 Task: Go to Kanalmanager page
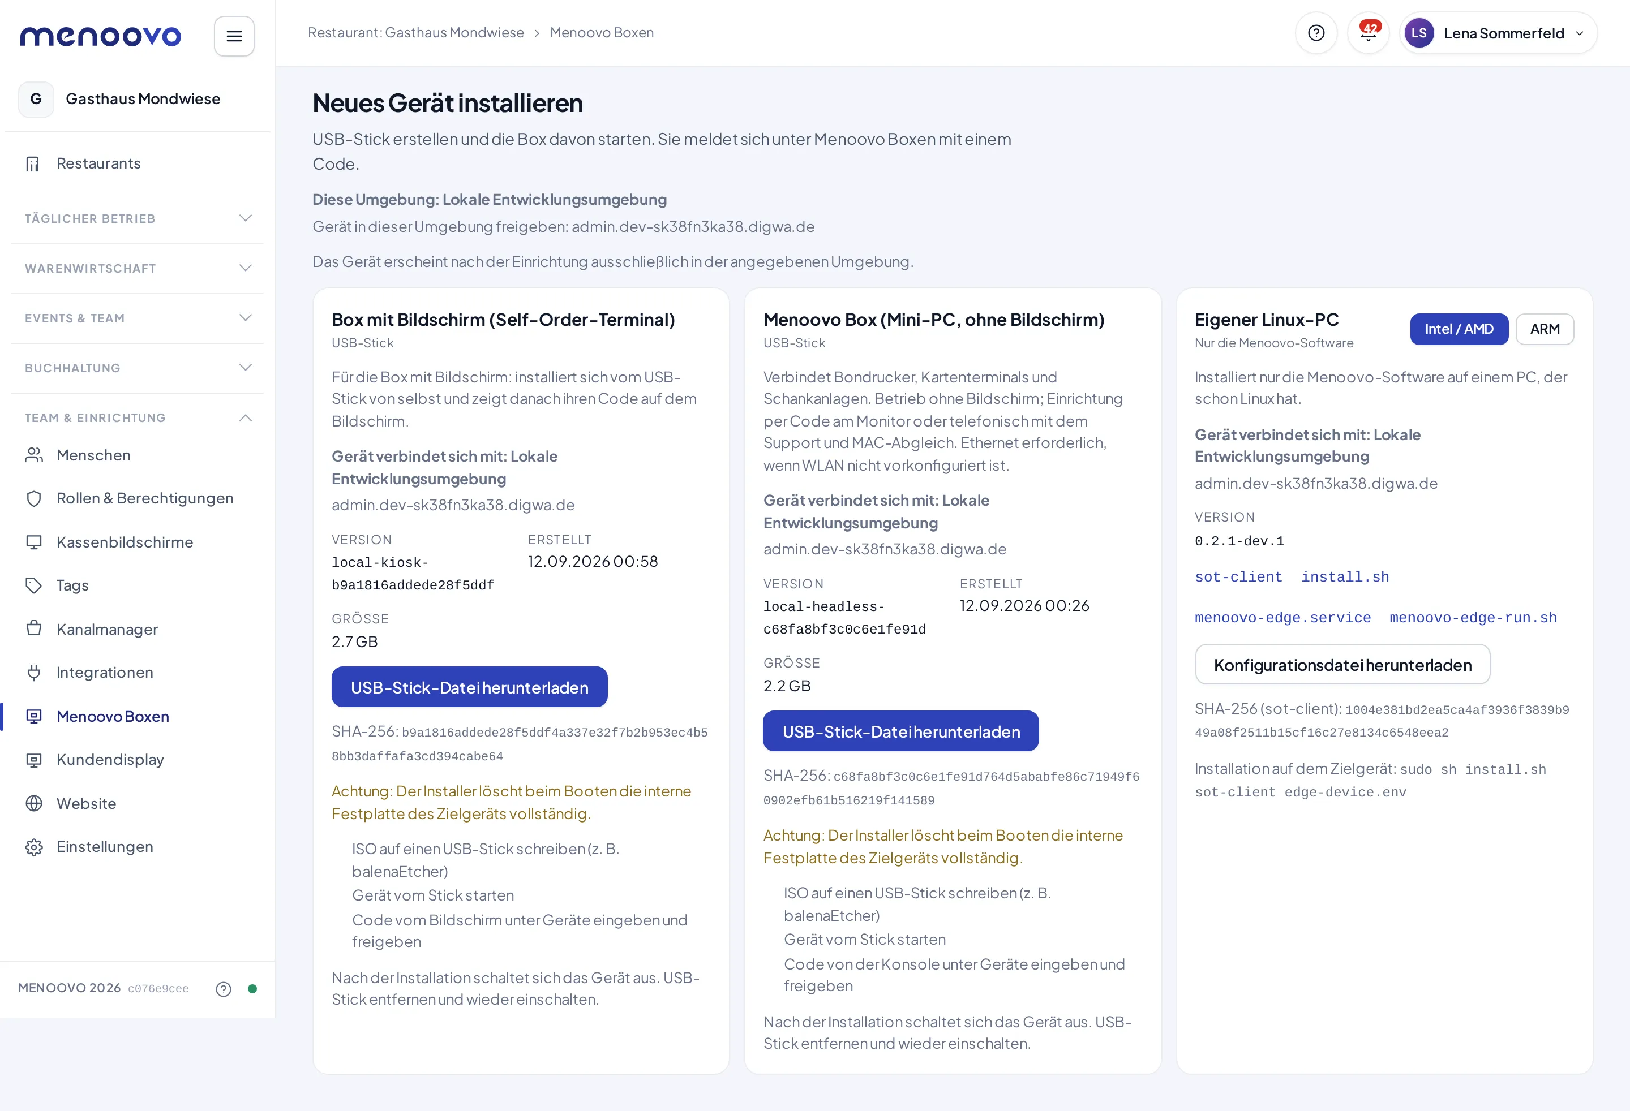pos(138,628)
